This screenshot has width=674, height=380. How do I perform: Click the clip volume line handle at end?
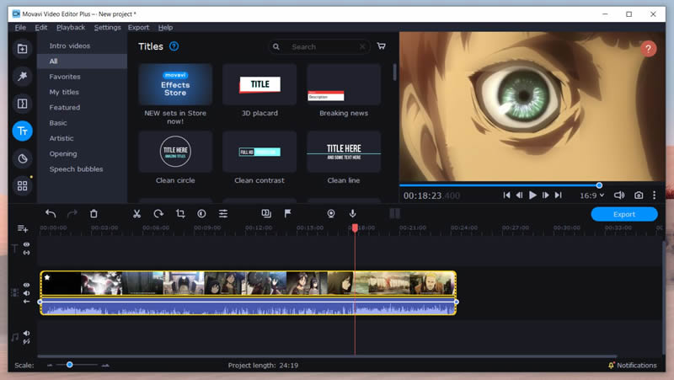456,302
